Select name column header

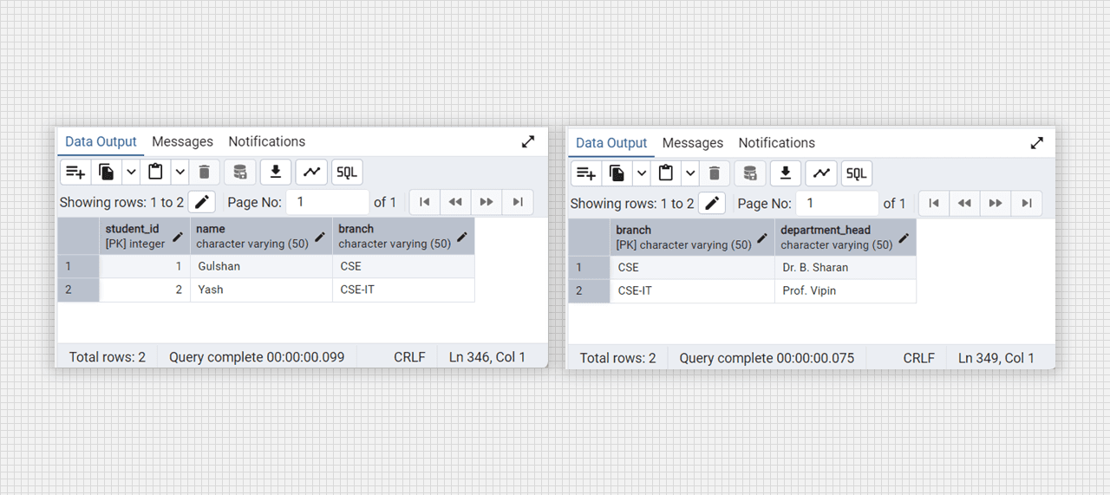coord(261,236)
